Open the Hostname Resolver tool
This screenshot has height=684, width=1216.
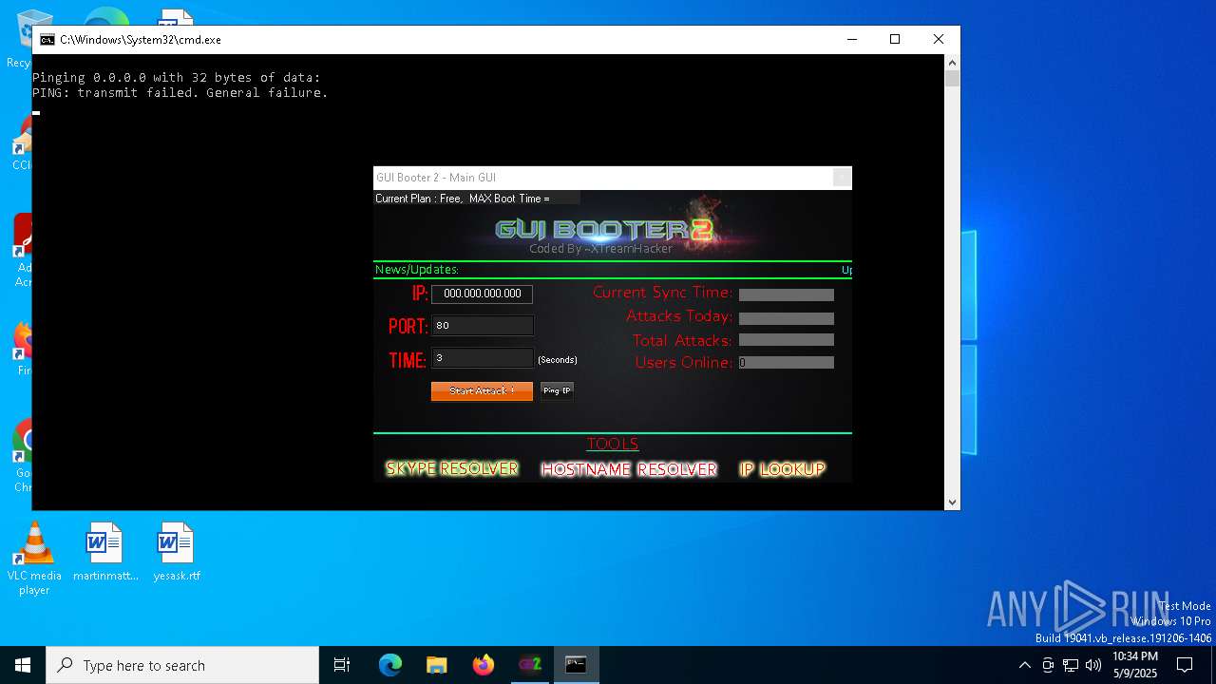click(629, 469)
